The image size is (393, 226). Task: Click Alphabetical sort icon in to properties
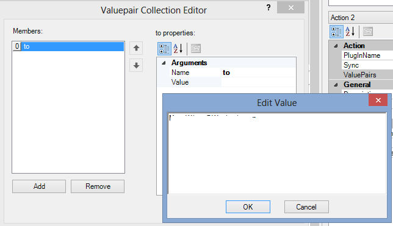(178, 49)
